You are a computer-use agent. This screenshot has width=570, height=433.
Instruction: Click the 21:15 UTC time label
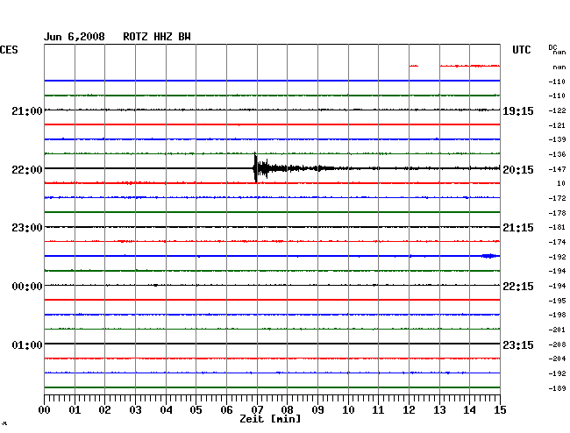(x=518, y=228)
